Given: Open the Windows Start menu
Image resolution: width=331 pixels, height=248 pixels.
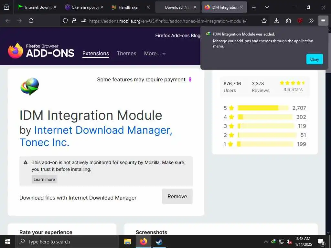Looking at the screenshot, I should click(x=8, y=242).
